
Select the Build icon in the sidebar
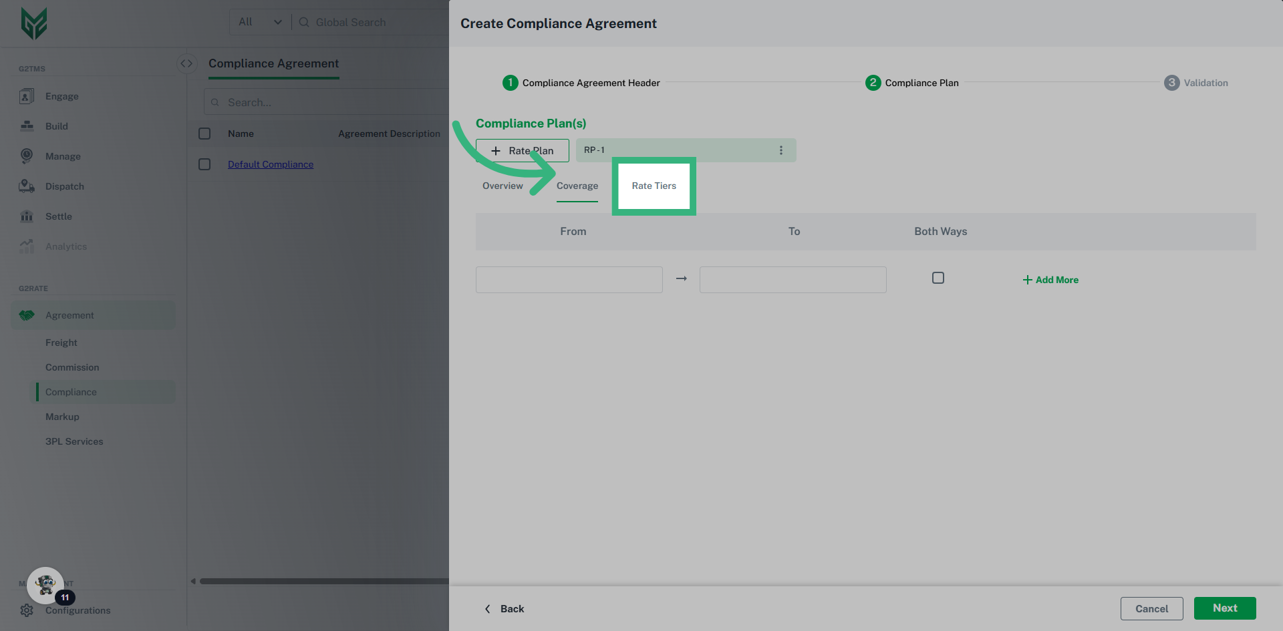27,126
